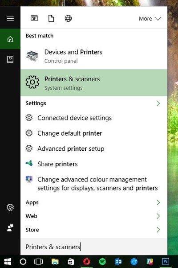178x268 pixels.
Task: Open Share printers result
Action: click(94, 164)
